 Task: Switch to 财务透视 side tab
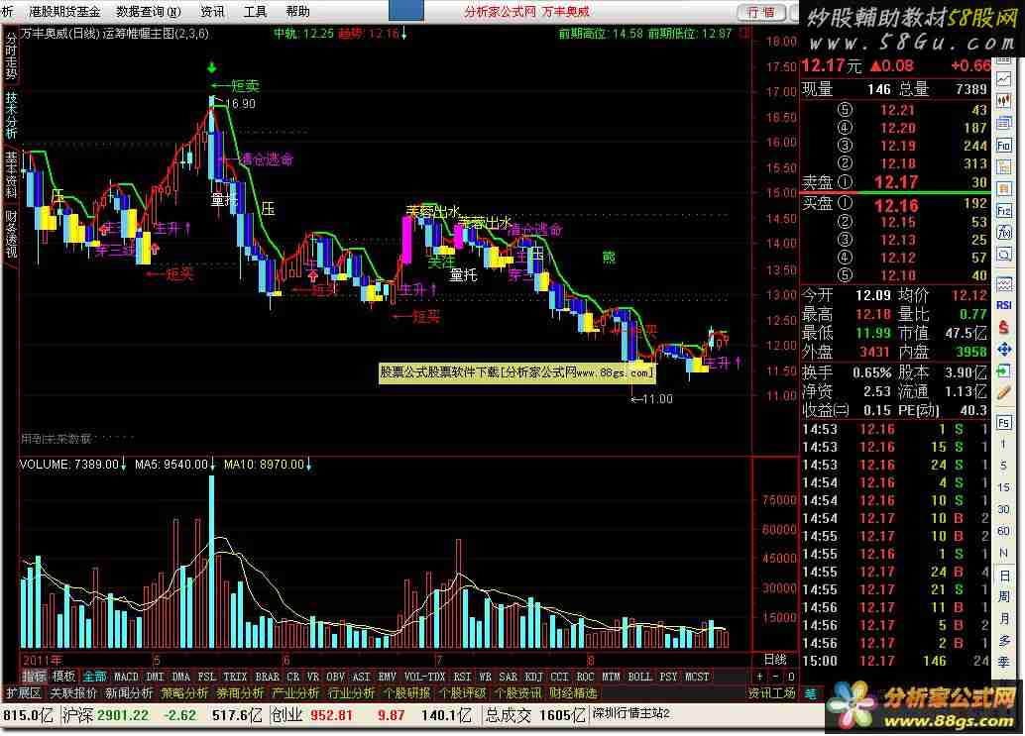pos(11,233)
